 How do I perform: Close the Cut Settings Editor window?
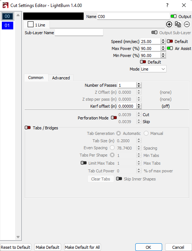pos(184,5)
